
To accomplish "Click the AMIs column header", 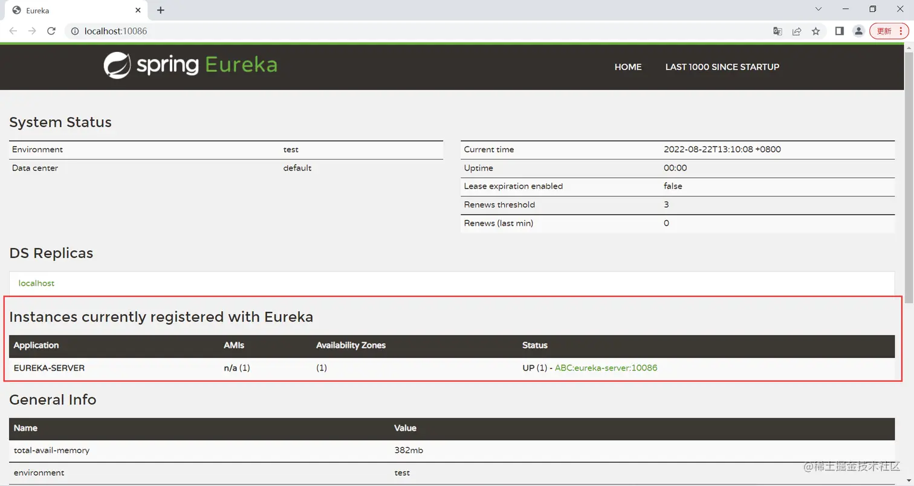I will click(x=234, y=345).
